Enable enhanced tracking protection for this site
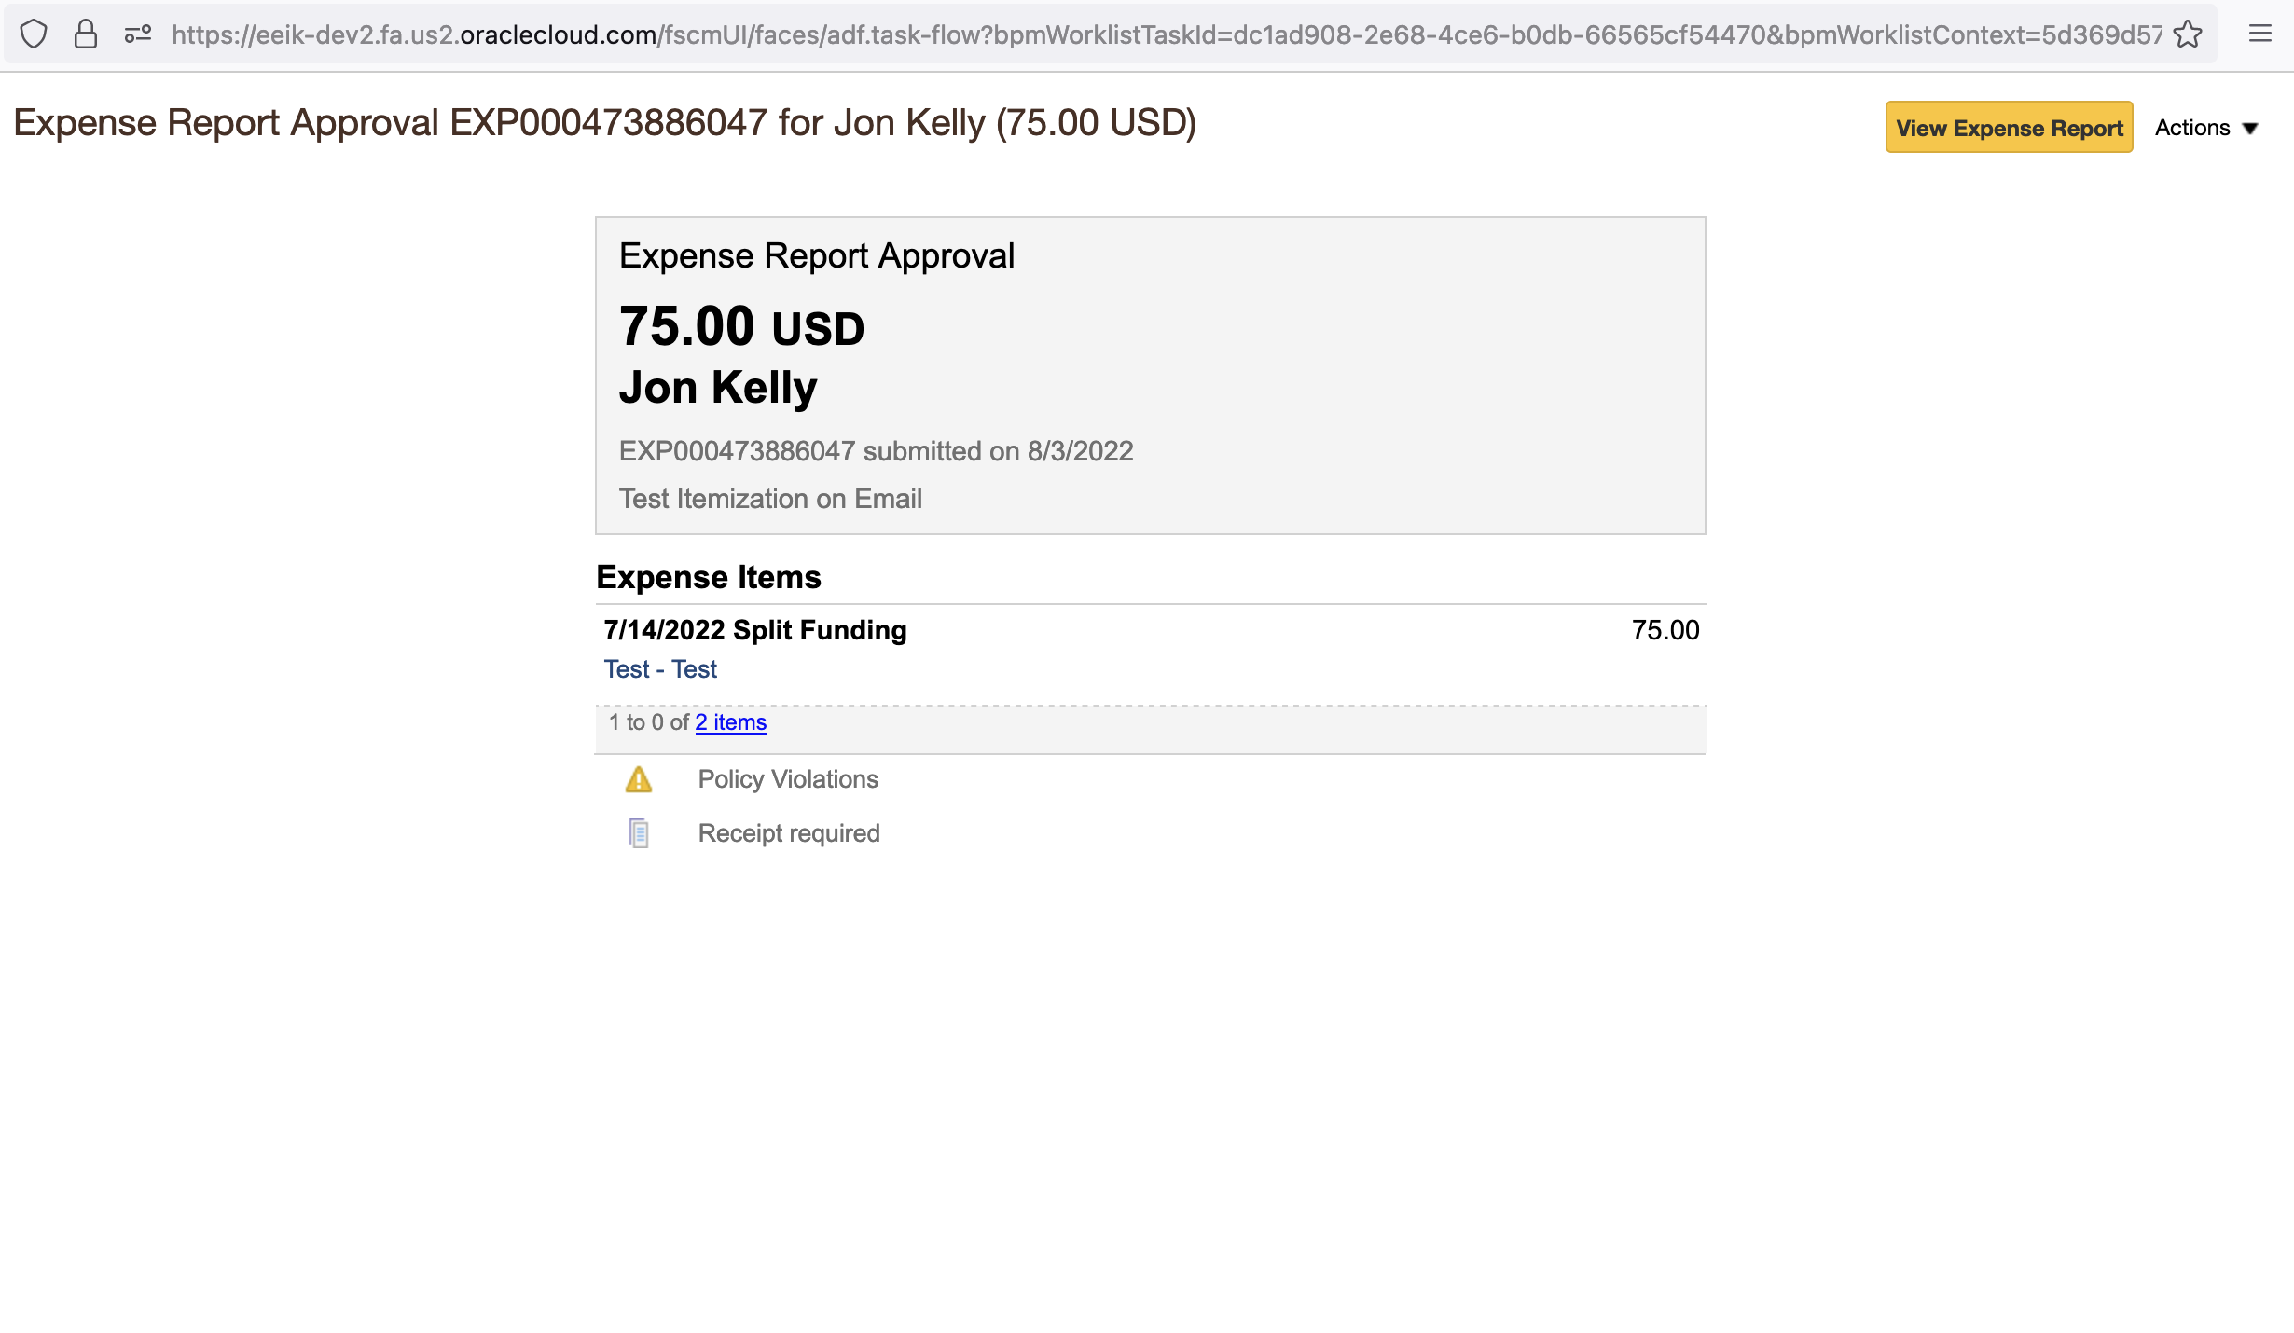 click(x=34, y=34)
